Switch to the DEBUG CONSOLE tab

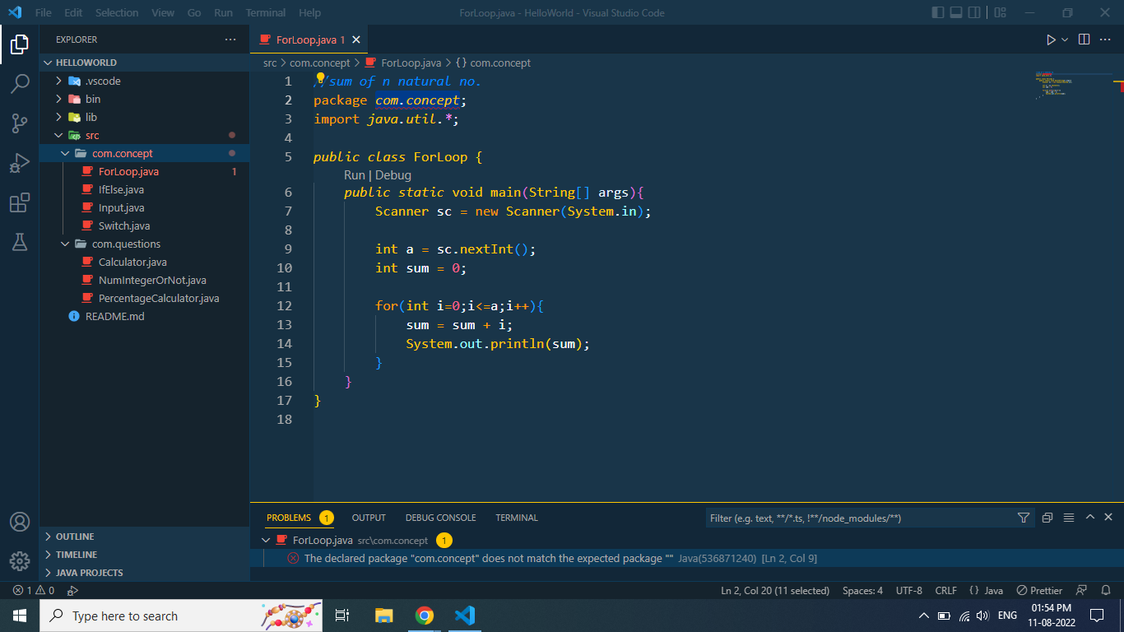click(441, 518)
